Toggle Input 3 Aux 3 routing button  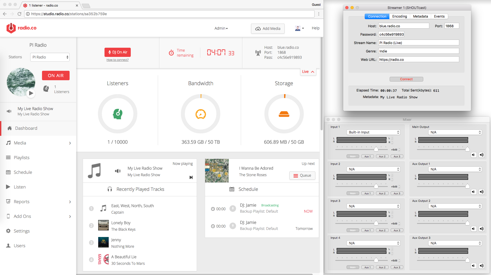point(397,230)
